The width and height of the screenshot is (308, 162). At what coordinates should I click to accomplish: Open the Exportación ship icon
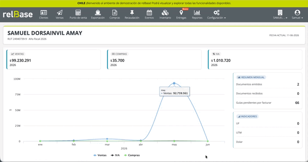pos(98,13)
